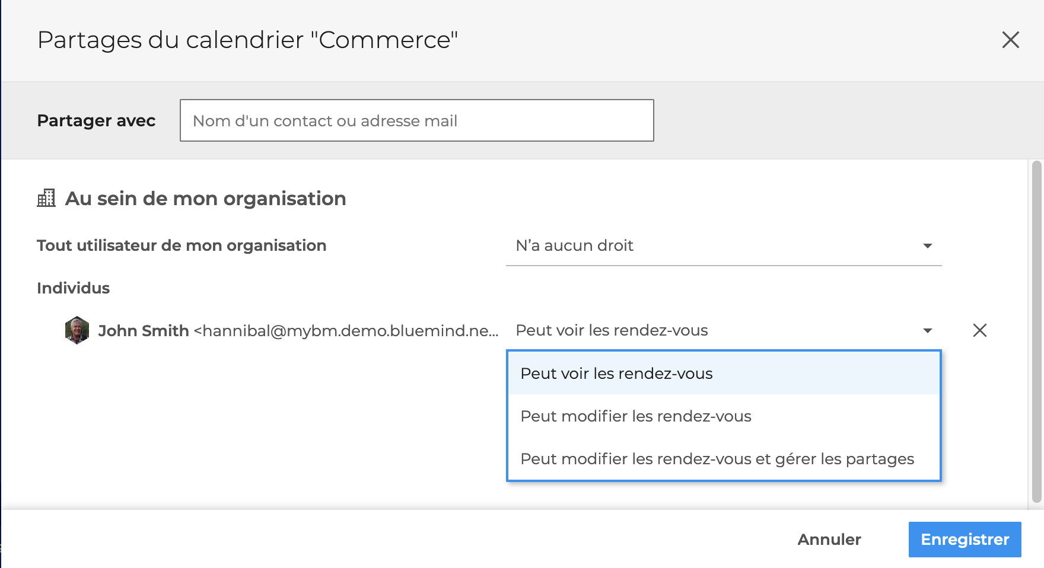This screenshot has width=1044, height=568.
Task: Pick the option including "gérer les partages"
Action: tap(717, 459)
